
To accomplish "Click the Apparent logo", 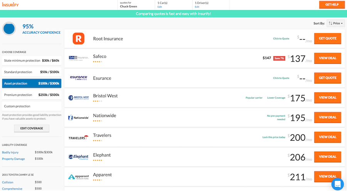I will point(79,177).
